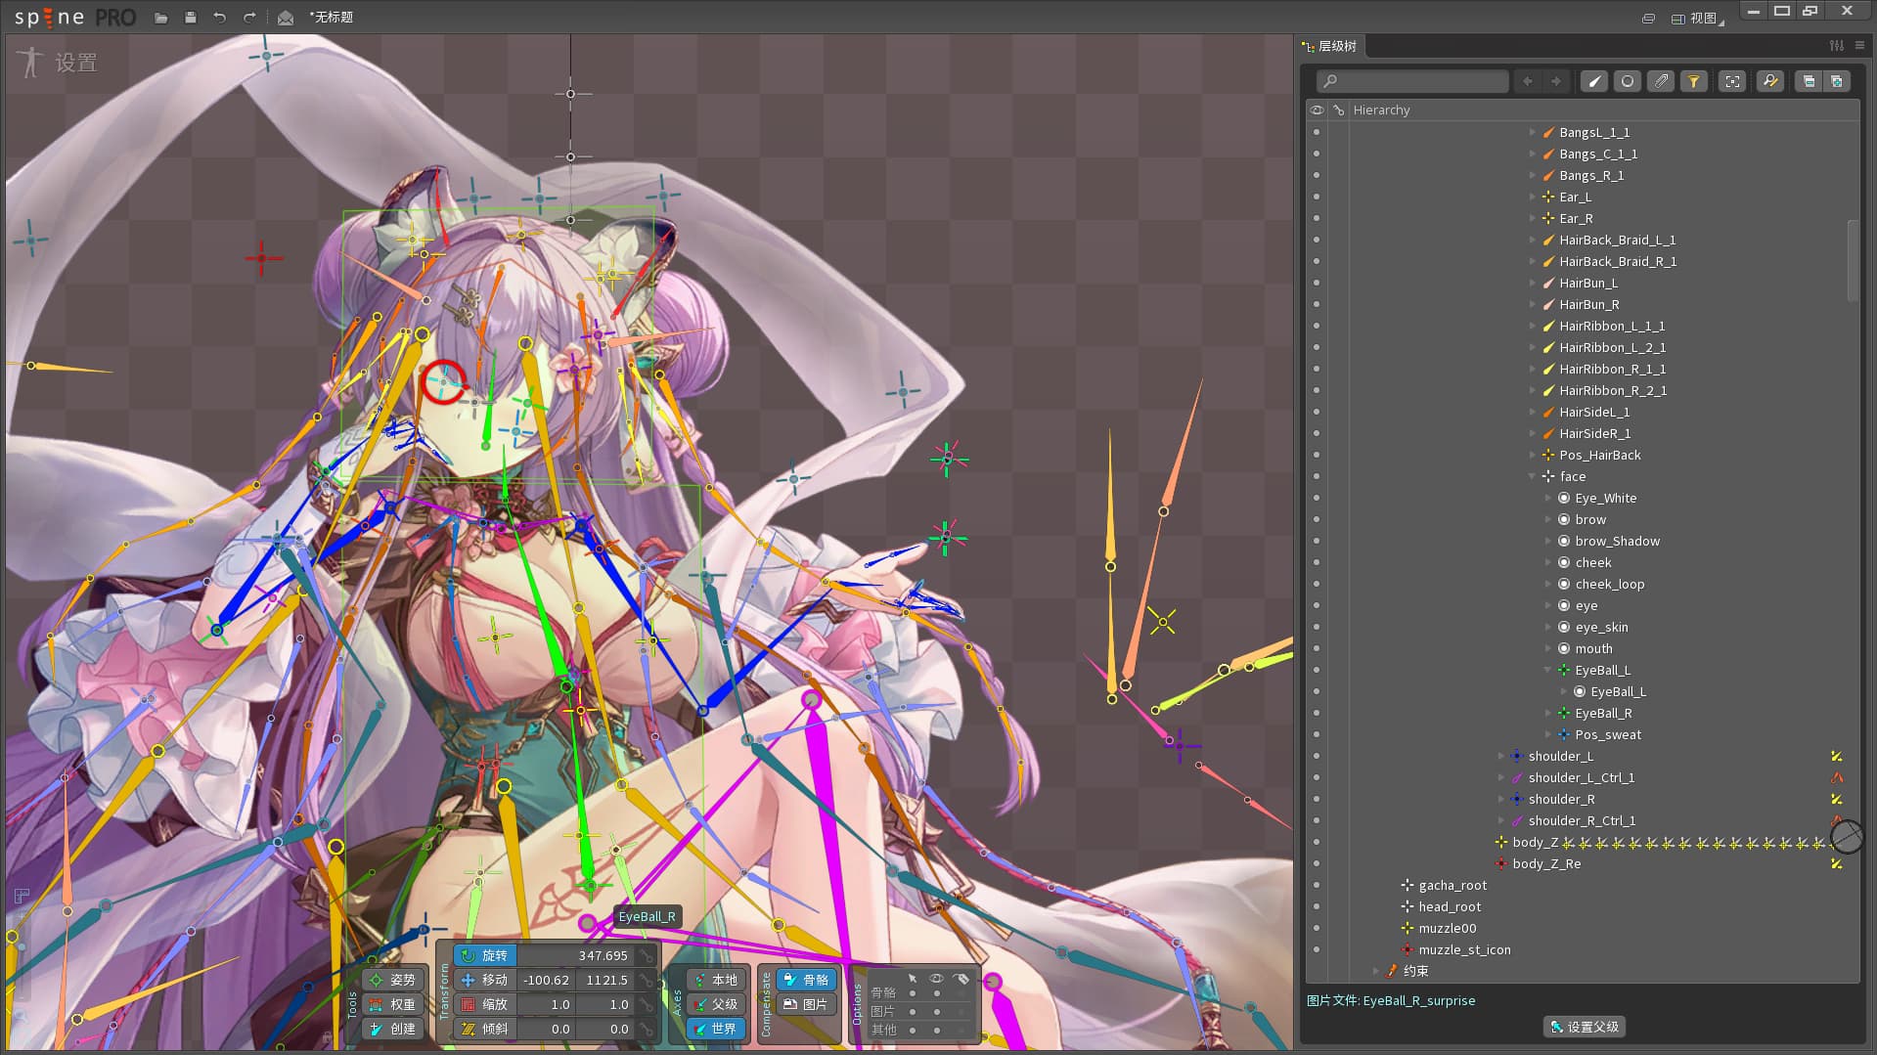Image resolution: width=1877 pixels, height=1055 pixels.
Task: Toggle bone compensation (骨骼) button
Action: [x=807, y=980]
